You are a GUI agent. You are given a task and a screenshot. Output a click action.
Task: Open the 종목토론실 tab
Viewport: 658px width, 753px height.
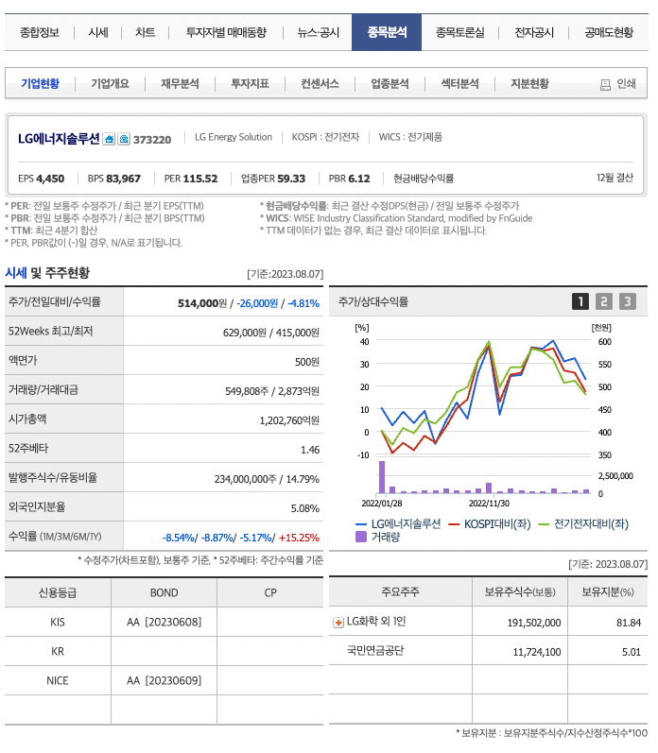pyautogui.click(x=460, y=32)
